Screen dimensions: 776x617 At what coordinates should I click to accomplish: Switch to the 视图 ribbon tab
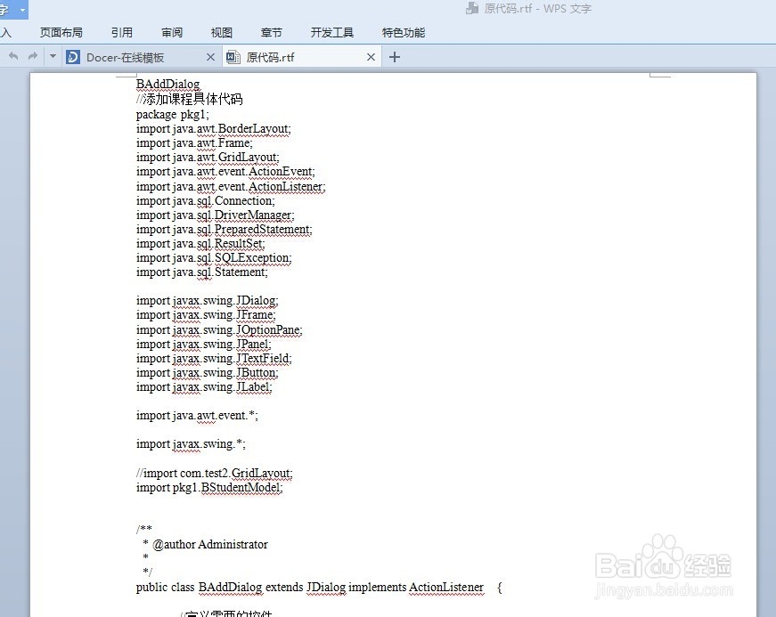[220, 31]
